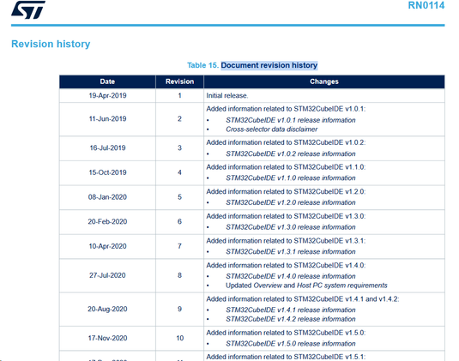This screenshot has height=361, width=459.
Task: Click 'Added information related to STM32CubeIDE v1.5.0:' text
Action: [286, 333]
